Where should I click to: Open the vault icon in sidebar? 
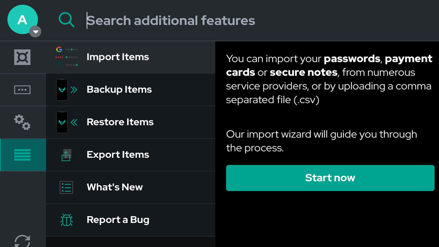[x=22, y=57]
